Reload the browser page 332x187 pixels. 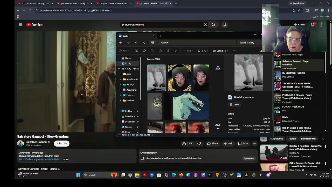30,10
